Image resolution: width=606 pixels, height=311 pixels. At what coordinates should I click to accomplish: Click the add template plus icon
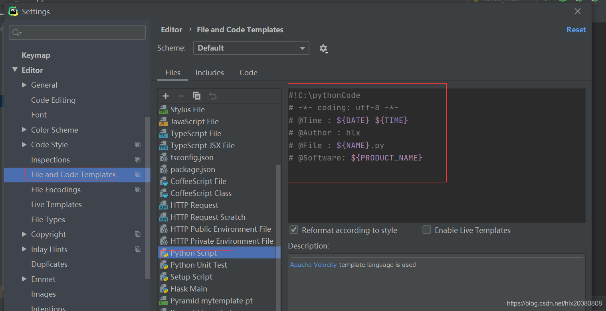coord(166,96)
